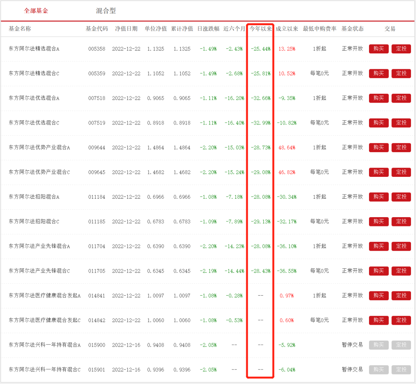Image resolution: width=416 pixels, height=384 pixels.
Task: Select 定投 for 东方阿尔法招阳混合C
Action: coord(401,221)
